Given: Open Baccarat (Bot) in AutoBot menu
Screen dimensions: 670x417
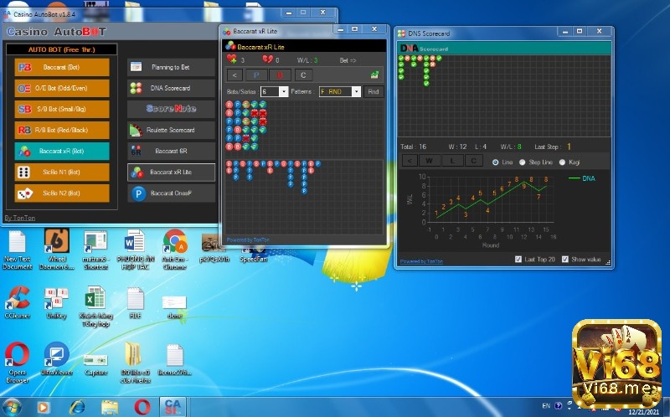Looking at the screenshot, I should coord(62,67).
